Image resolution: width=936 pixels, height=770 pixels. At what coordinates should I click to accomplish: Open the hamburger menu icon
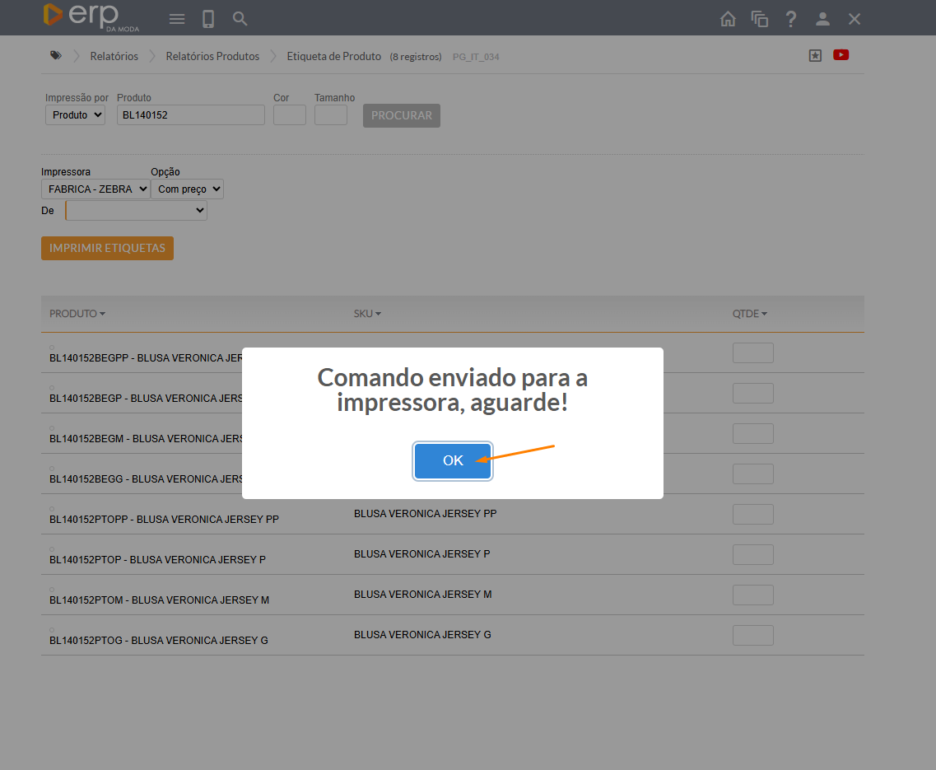176,19
